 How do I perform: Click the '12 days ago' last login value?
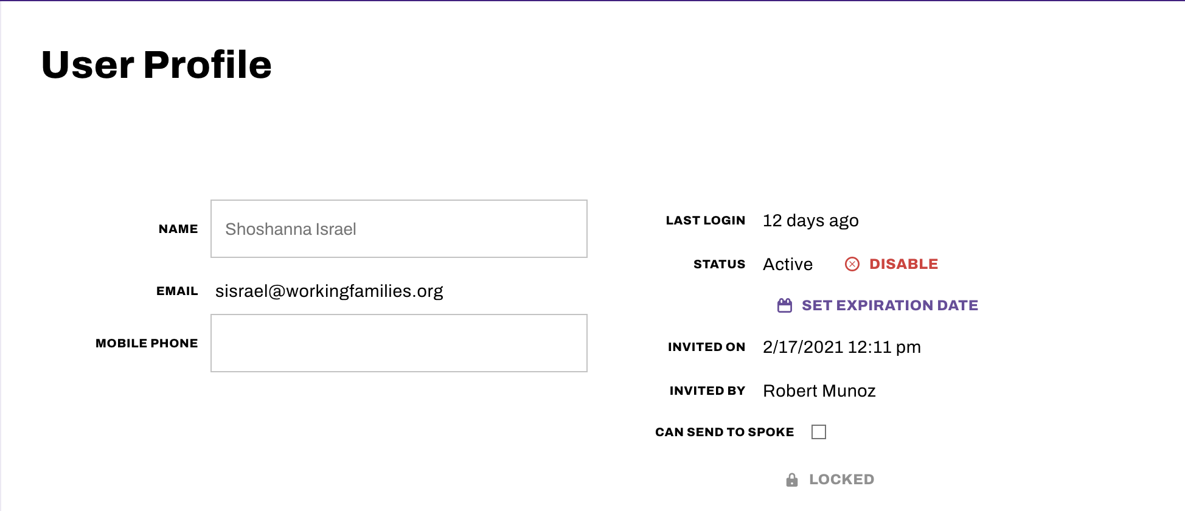click(811, 220)
